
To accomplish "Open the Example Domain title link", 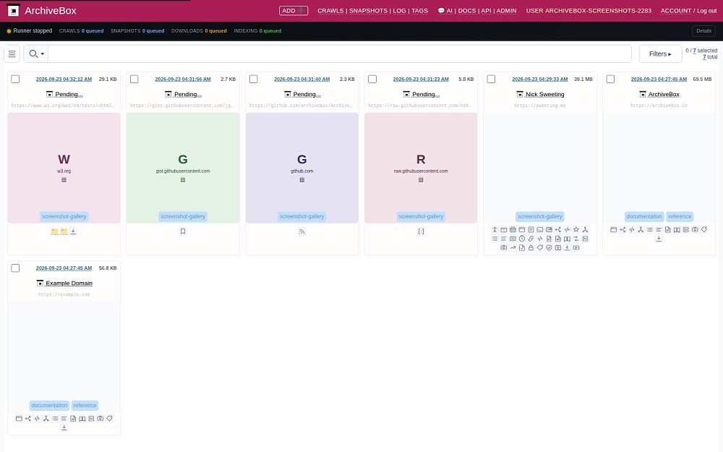I will pyautogui.click(x=69, y=283).
